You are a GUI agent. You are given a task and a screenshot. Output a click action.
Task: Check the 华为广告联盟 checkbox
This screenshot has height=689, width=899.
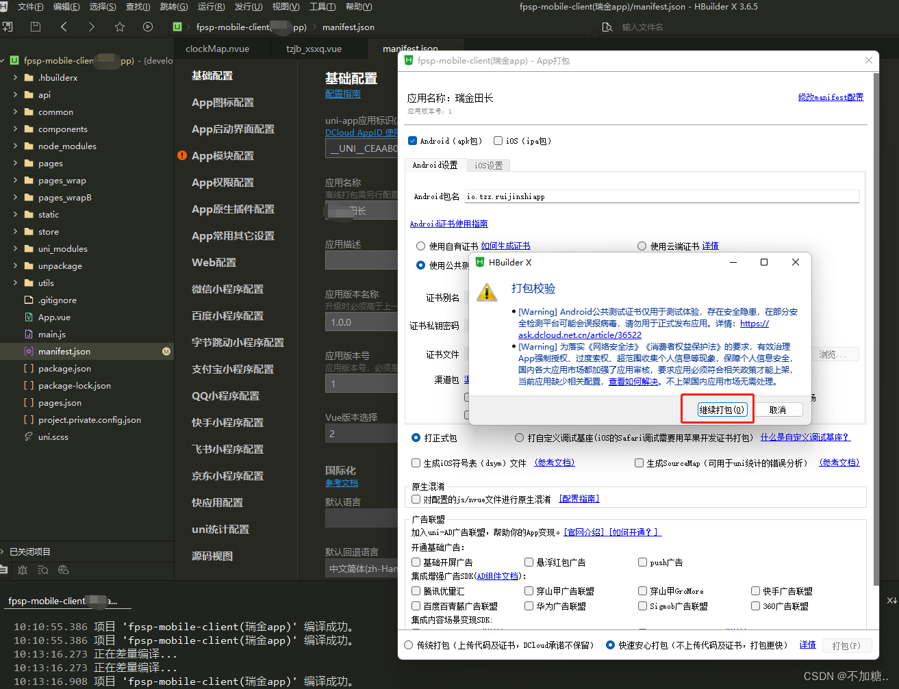click(x=529, y=606)
